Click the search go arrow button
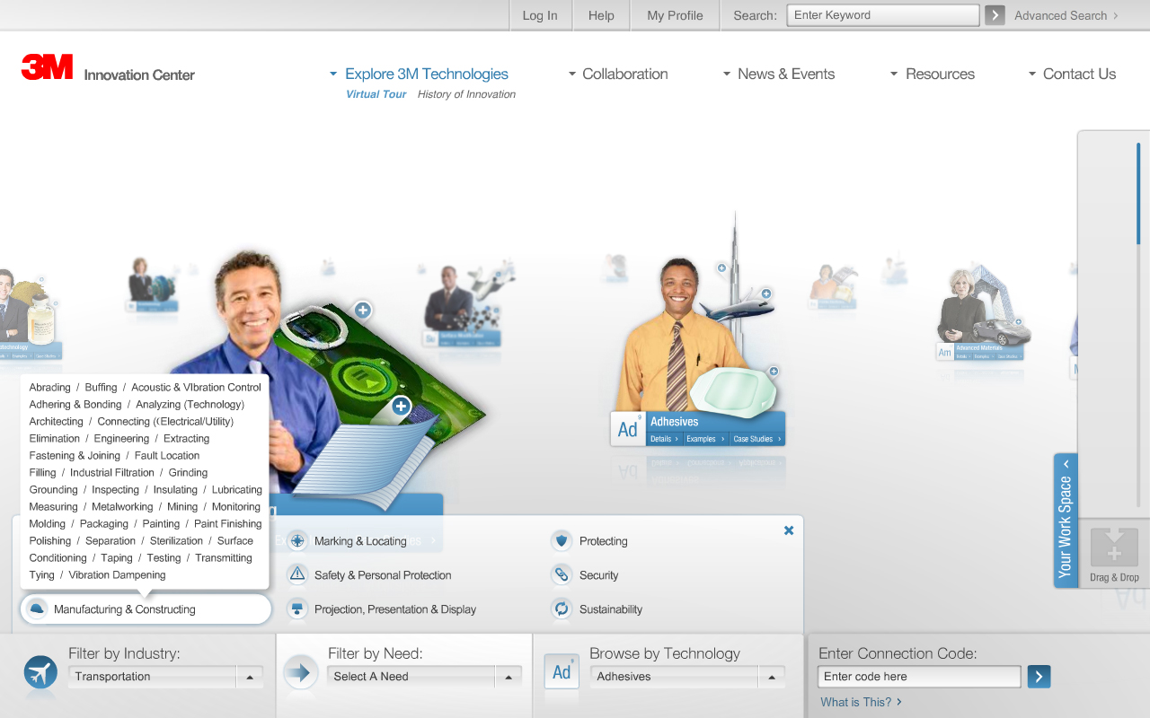1150x718 pixels. 995,15
